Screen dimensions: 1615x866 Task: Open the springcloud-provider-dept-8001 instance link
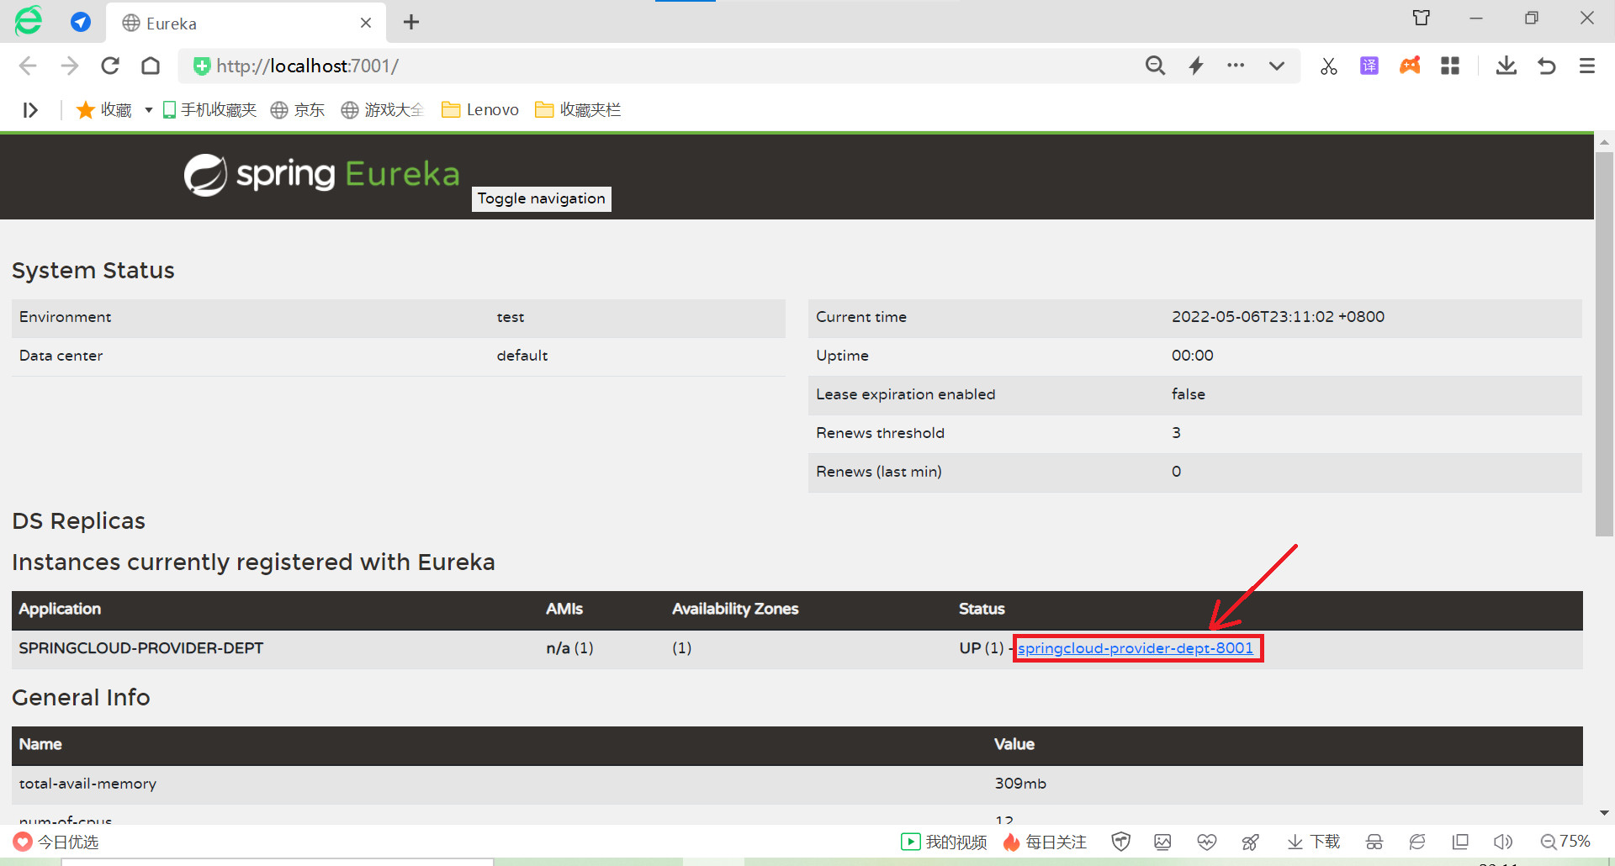pyautogui.click(x=1136, y=648)
